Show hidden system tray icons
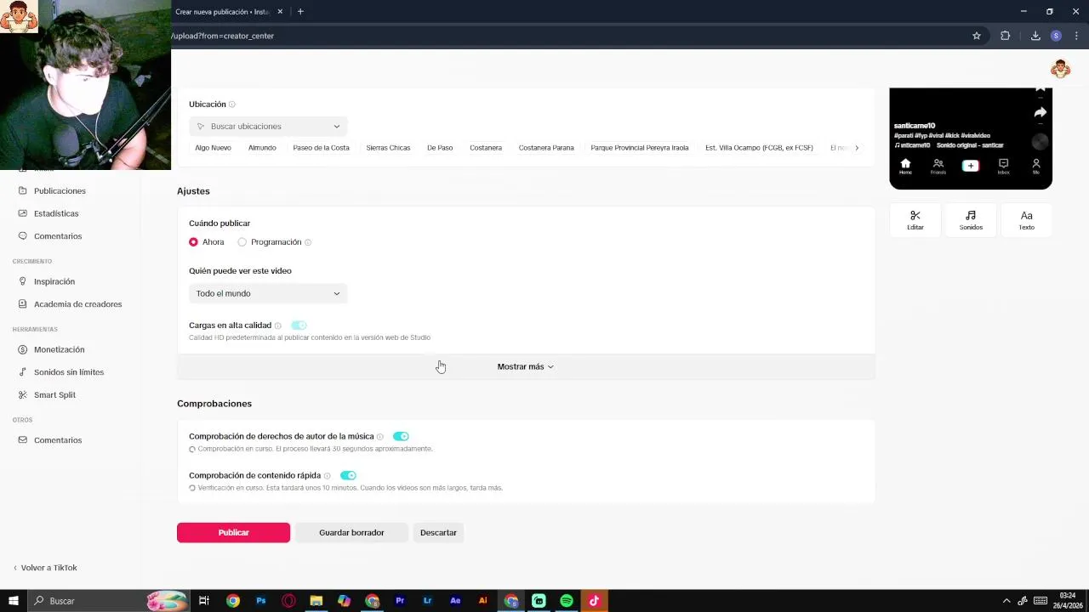This screenshot has height=612, width=1089. [1006, 601]
